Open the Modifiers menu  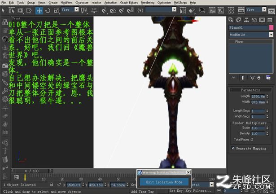(x=66, y=3)
